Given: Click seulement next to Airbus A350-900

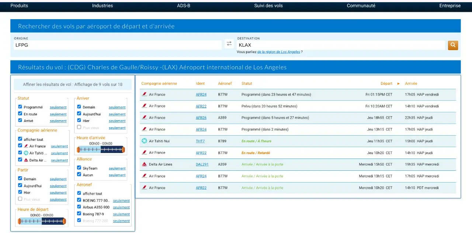Looking at the screenshot, I should point(121,208).
